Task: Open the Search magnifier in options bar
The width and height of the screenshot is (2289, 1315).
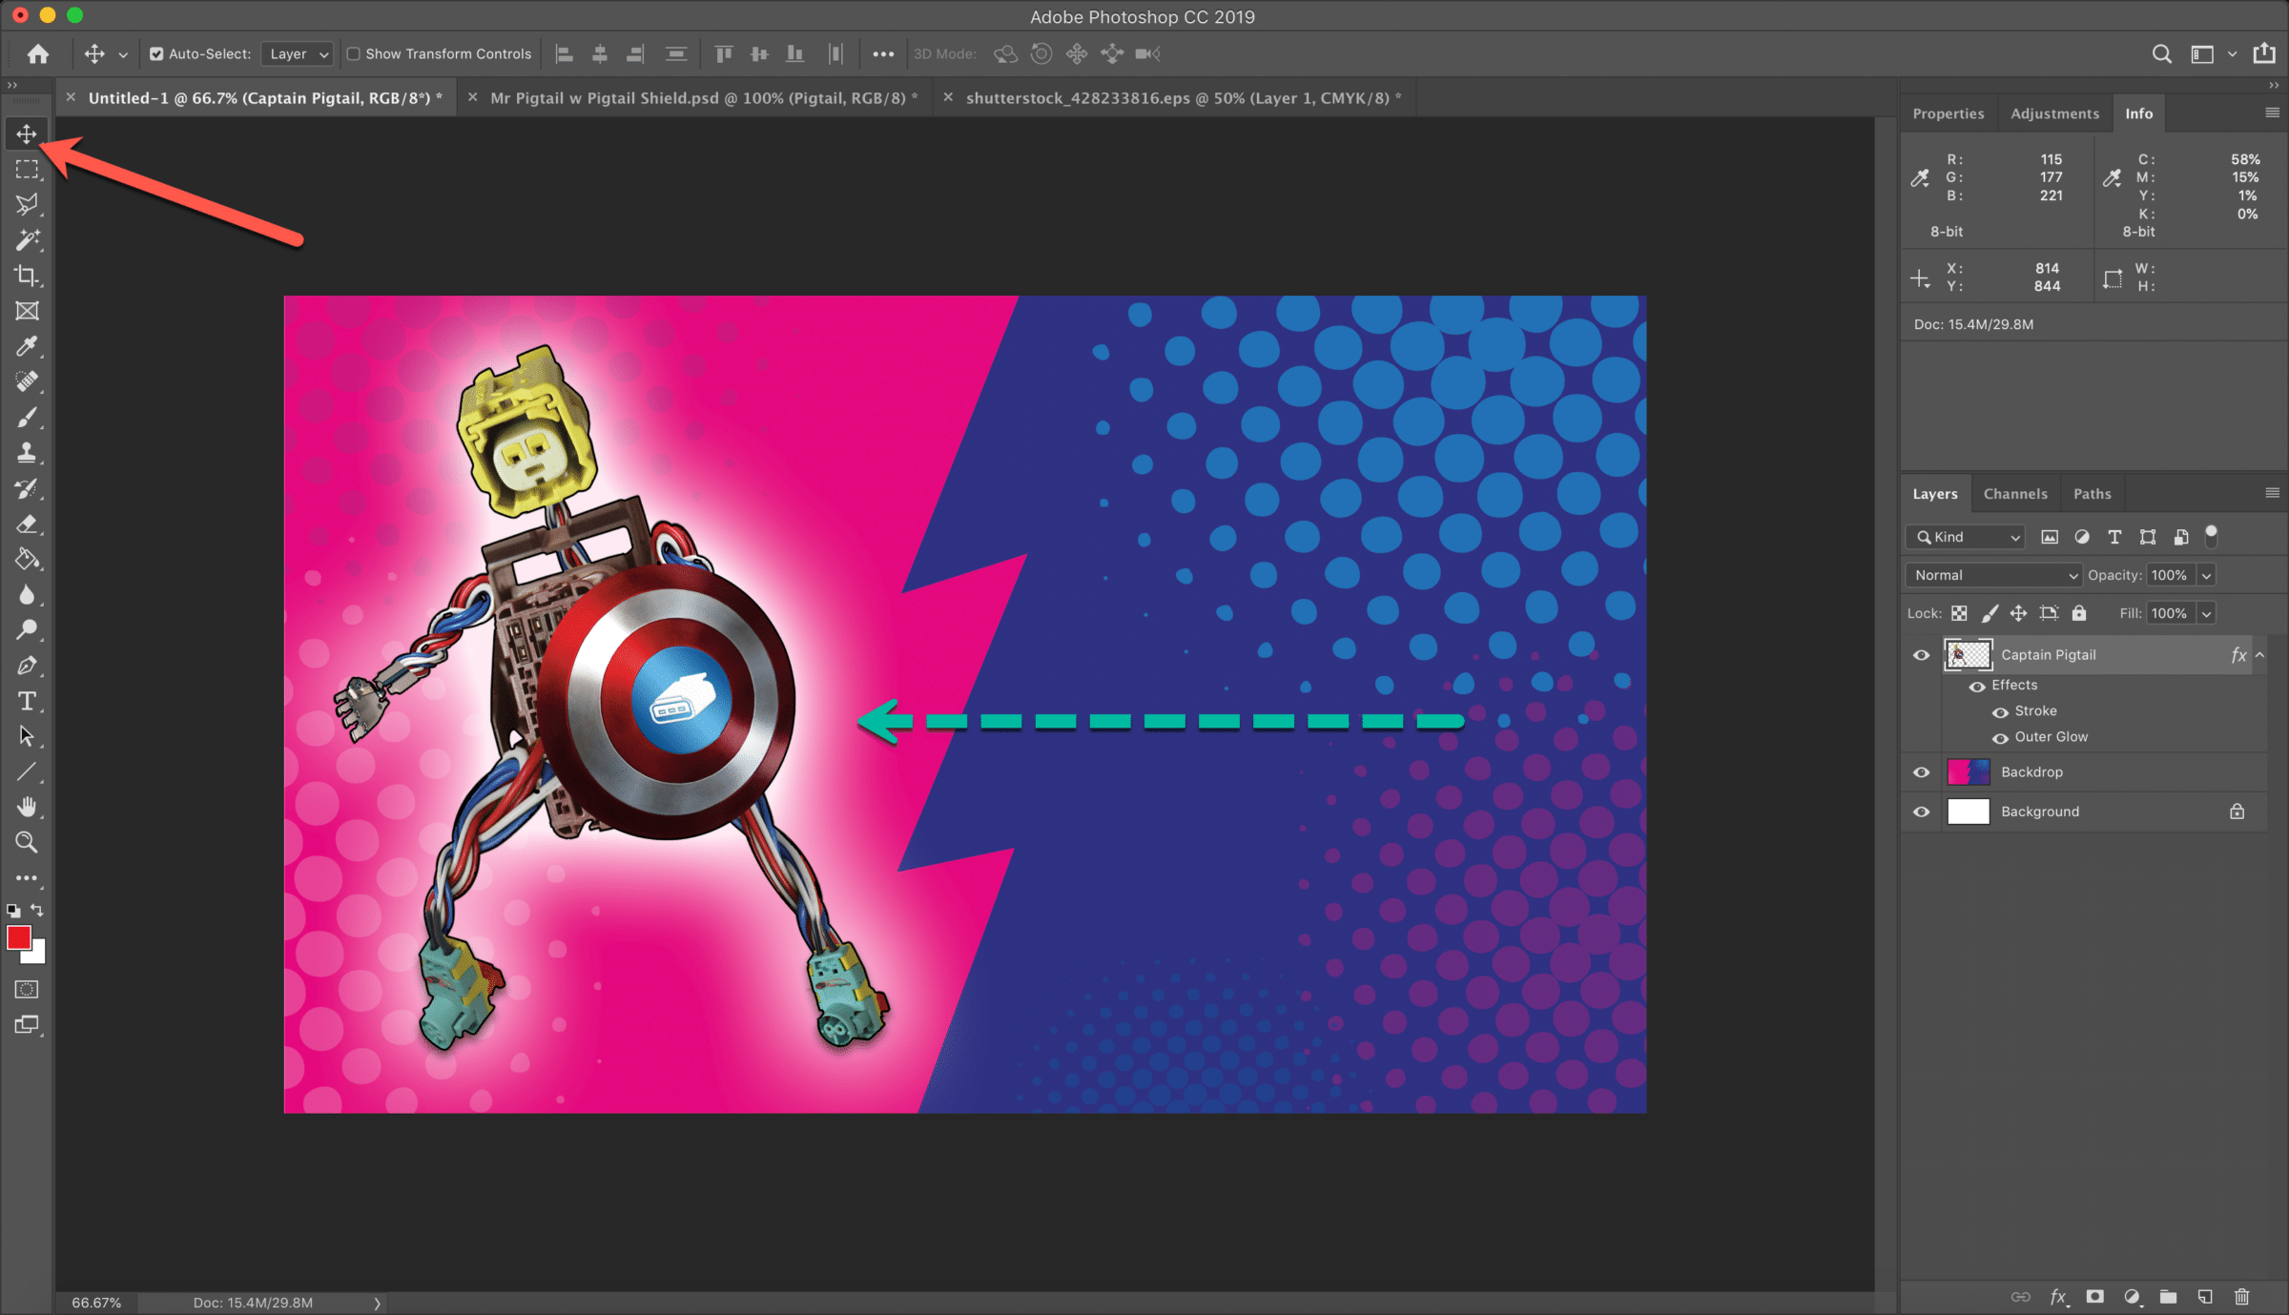Action: (2161, 54)
